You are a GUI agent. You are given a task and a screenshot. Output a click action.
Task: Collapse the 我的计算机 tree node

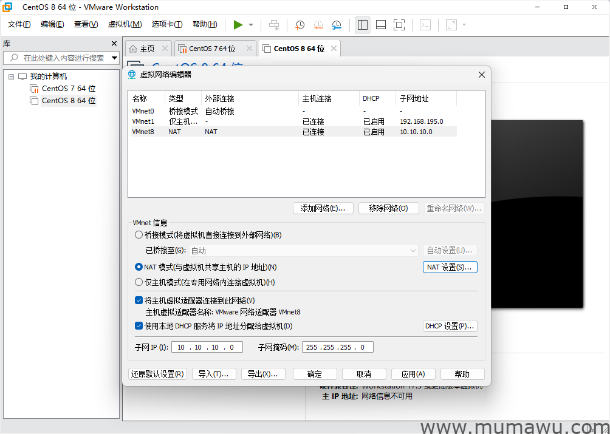coord(10,76)
